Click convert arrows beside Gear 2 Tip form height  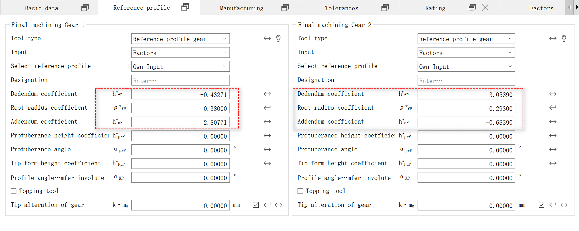tap(553, 164)
